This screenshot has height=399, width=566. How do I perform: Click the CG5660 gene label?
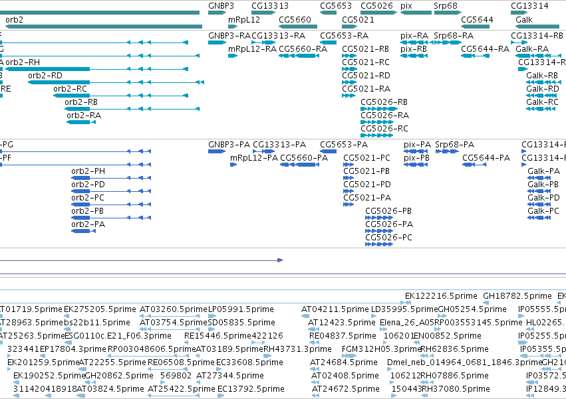[x=295, y=19]
